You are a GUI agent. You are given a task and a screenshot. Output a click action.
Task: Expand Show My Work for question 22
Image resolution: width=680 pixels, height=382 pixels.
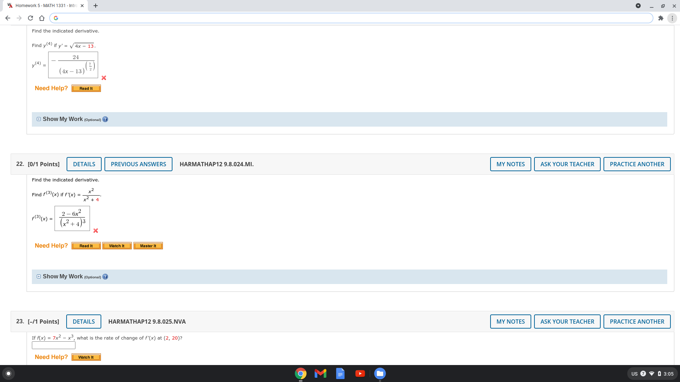pos(39,276)
